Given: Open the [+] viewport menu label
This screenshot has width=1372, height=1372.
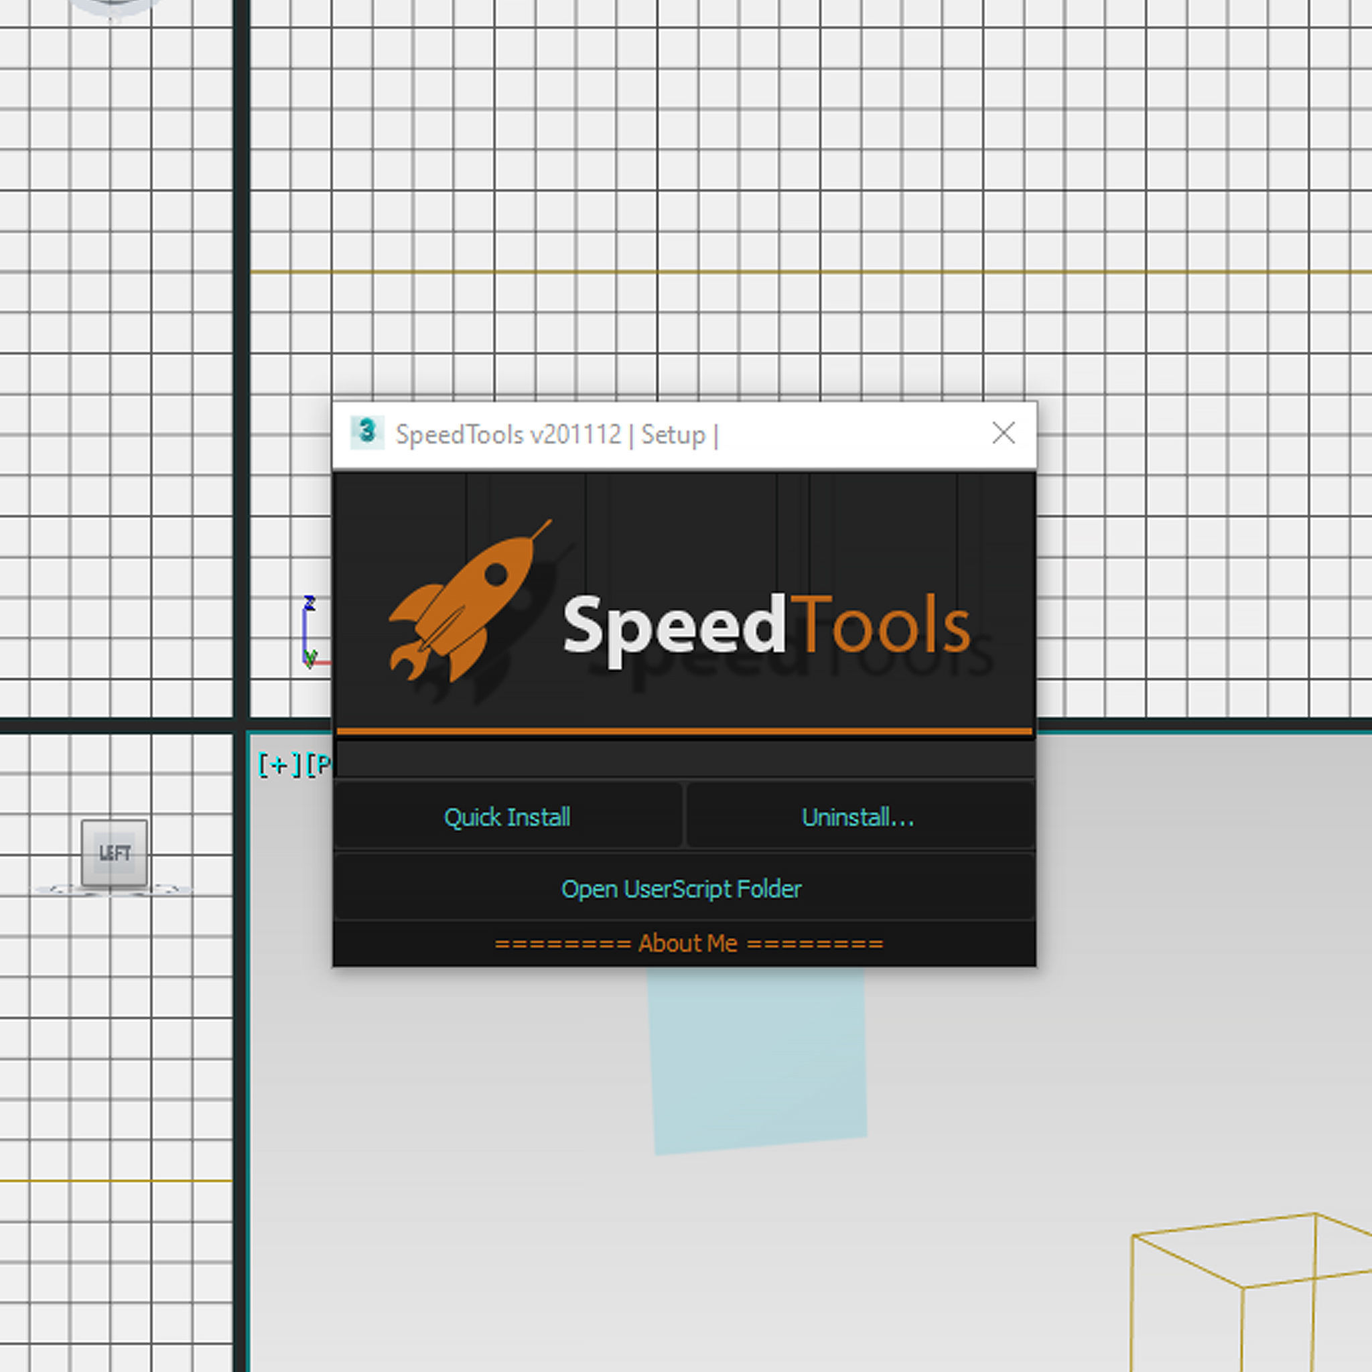Looking at the screenshot, I should coord(280,765).
